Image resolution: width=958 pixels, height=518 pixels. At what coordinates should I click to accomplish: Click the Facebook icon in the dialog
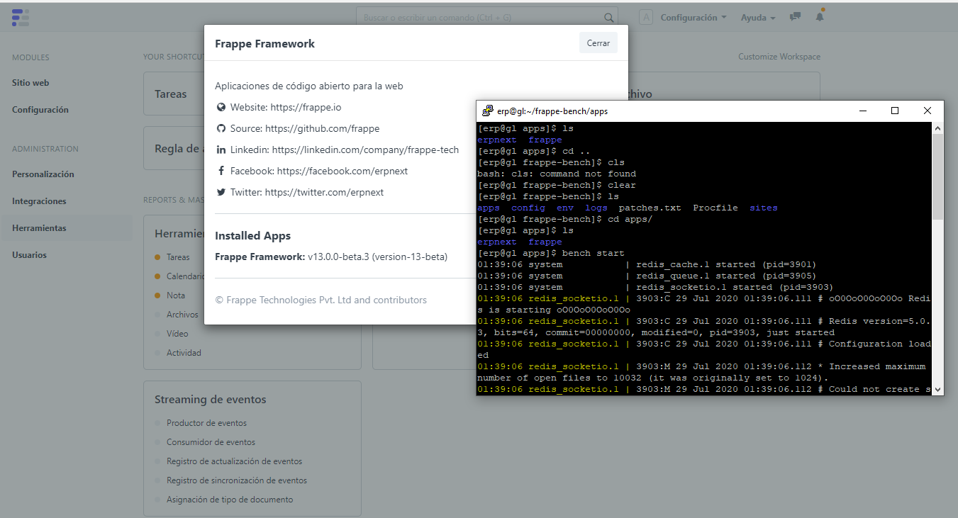(x=221, y=171)
